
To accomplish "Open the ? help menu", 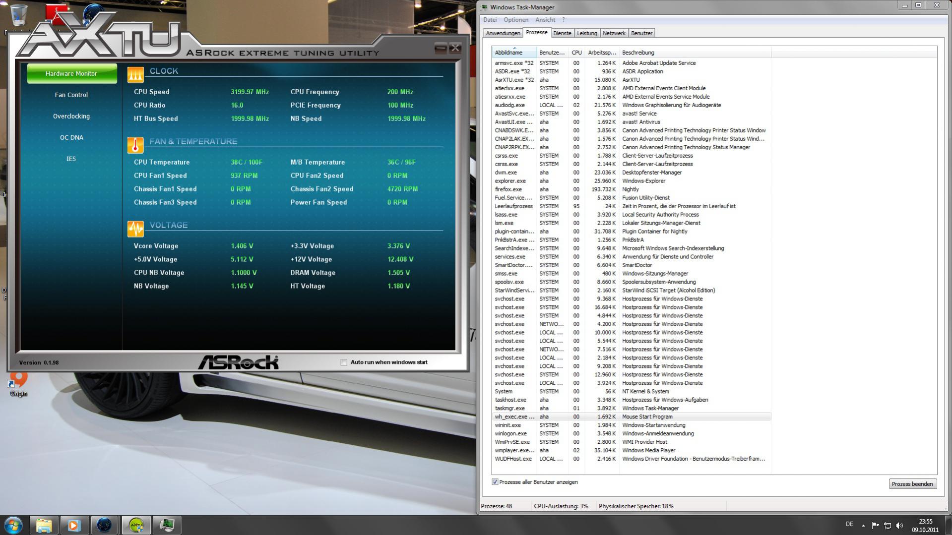I will coord(563,20).
